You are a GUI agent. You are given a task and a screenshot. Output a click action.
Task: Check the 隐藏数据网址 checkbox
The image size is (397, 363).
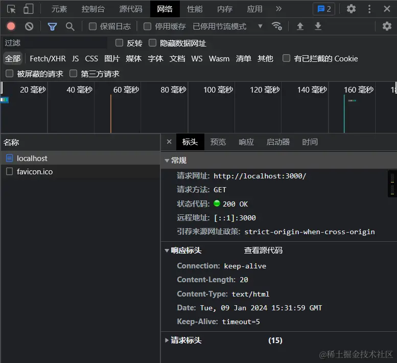(152, 43)
